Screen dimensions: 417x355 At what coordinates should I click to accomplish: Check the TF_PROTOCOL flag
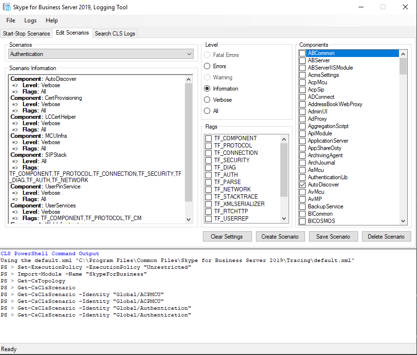[x=209, y=146]
